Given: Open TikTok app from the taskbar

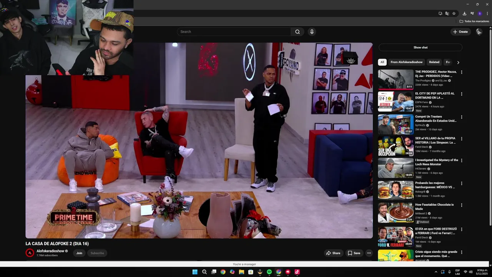Looking at the screenshot, I should (297, 272).
